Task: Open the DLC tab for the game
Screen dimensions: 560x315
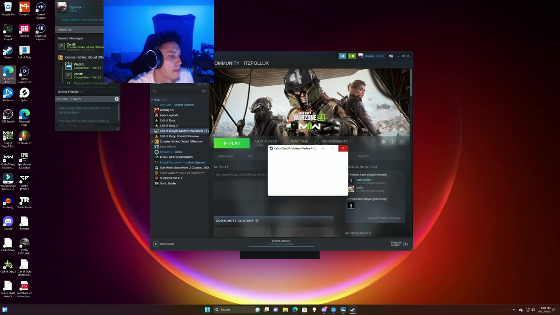Action: point(250,156)
